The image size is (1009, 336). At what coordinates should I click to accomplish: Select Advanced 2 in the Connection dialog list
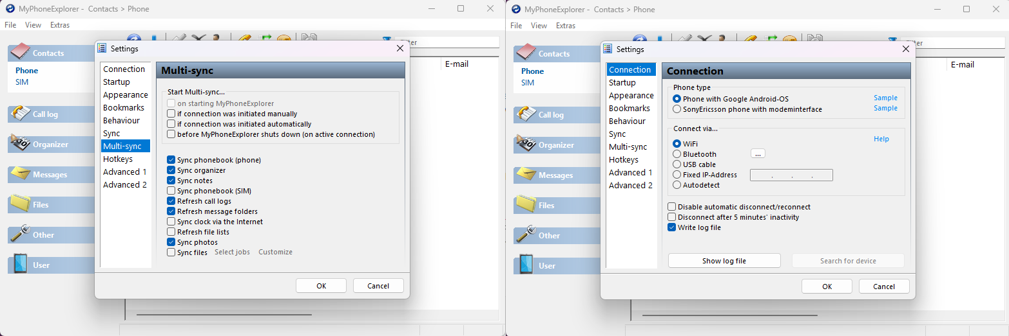[x=631, y=185]
